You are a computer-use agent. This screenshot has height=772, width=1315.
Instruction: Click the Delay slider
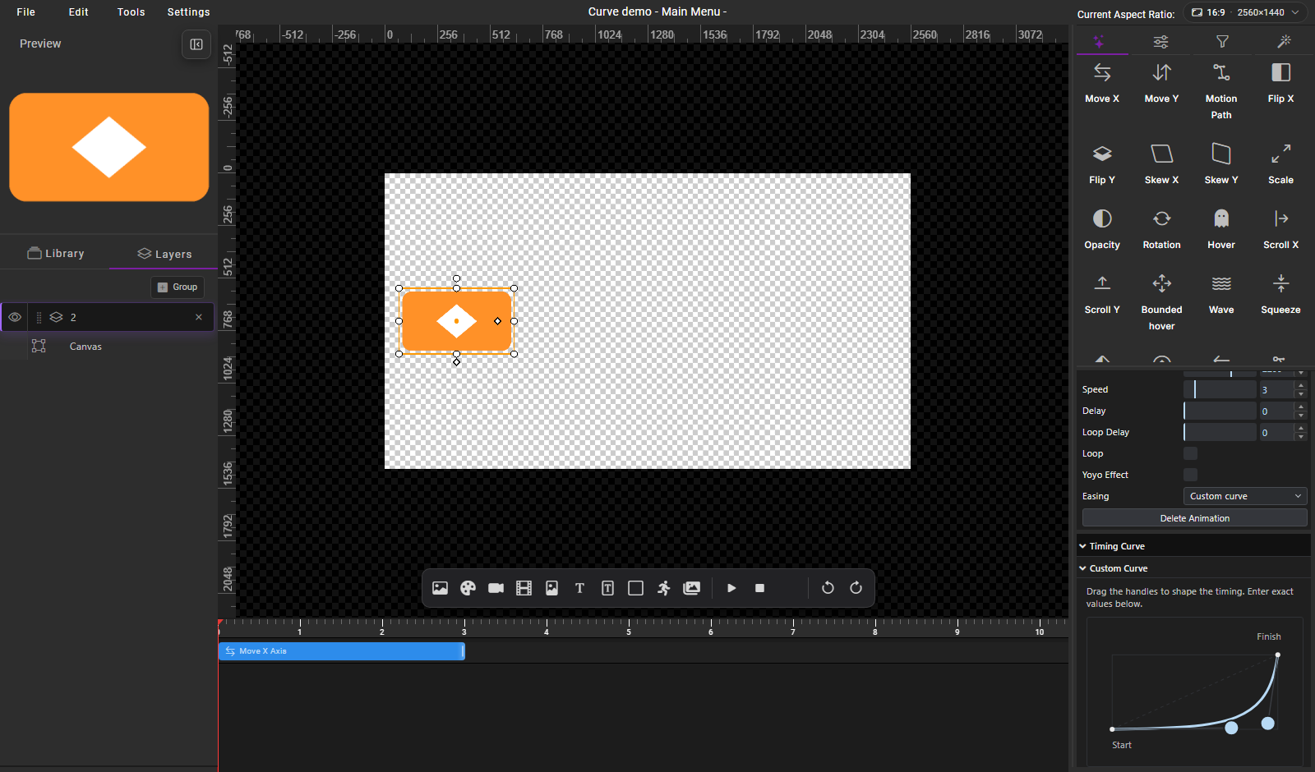coord(1220,411)
